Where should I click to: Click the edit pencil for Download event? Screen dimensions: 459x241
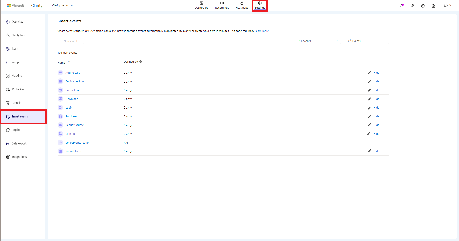pos(369,99)
